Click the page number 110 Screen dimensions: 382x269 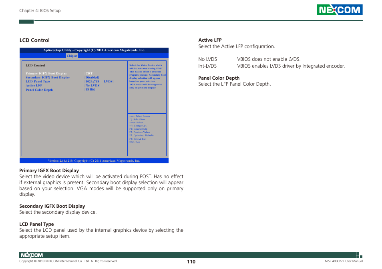click(x=191, y=262)
